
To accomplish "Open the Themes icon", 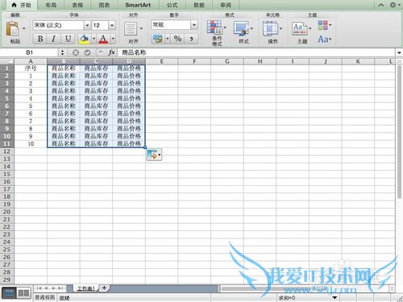I will click(x=300, y=28).
